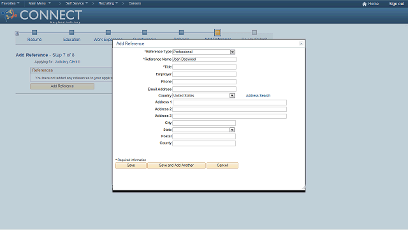Click the Address 1 input field
This screenshot has height=230, width=408.
point(229,102)
